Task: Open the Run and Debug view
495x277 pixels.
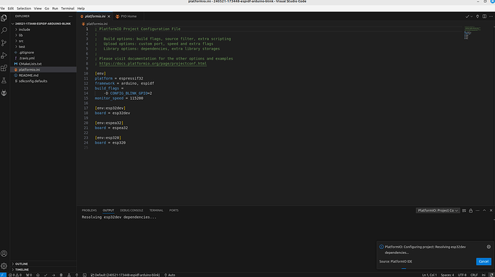Action: (4, 55)
